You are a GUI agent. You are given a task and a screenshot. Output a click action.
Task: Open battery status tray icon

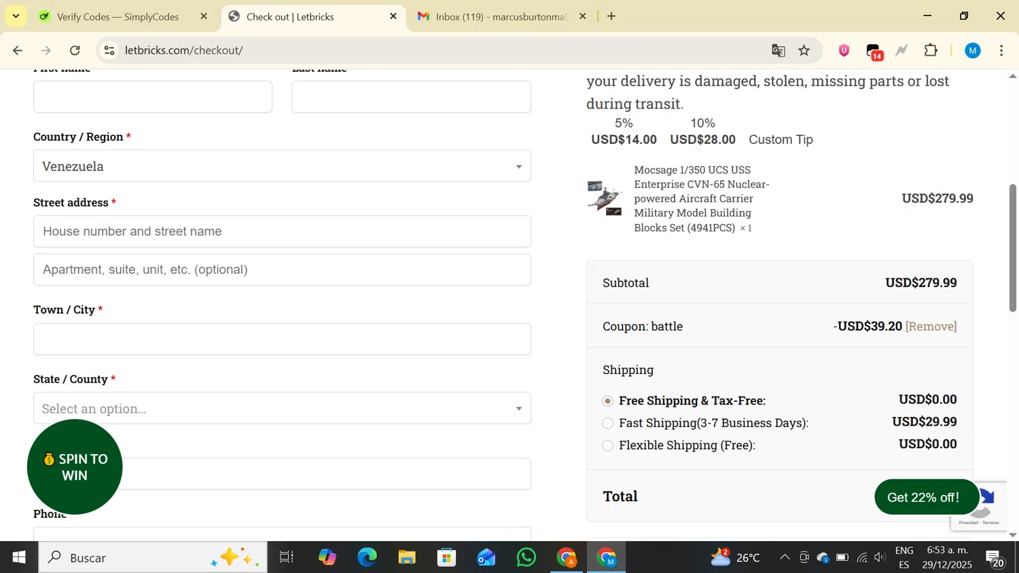(x=842, y=557)
